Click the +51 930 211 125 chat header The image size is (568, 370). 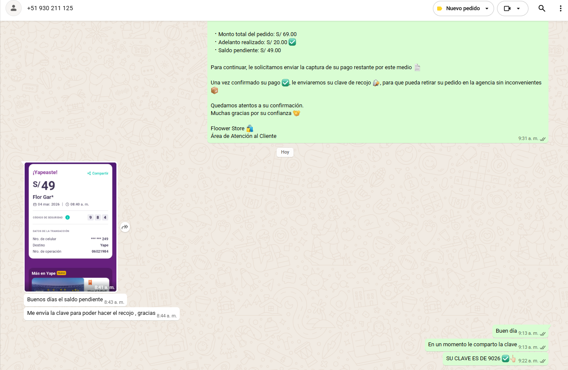pos(50,8)
